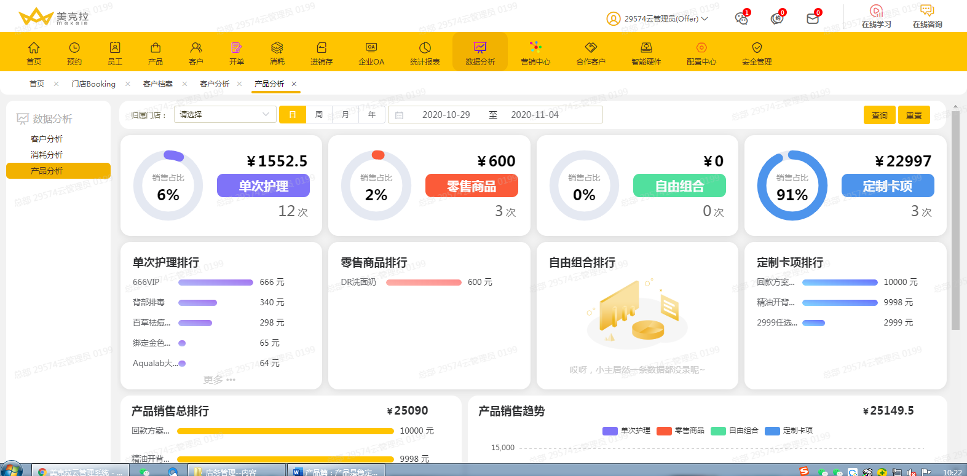Expand the 29574云管理员 account dropdown

point(666,18)
